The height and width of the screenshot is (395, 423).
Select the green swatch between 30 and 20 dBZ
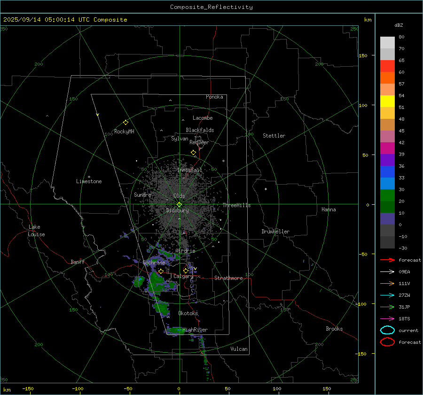[x=387, y=195]
